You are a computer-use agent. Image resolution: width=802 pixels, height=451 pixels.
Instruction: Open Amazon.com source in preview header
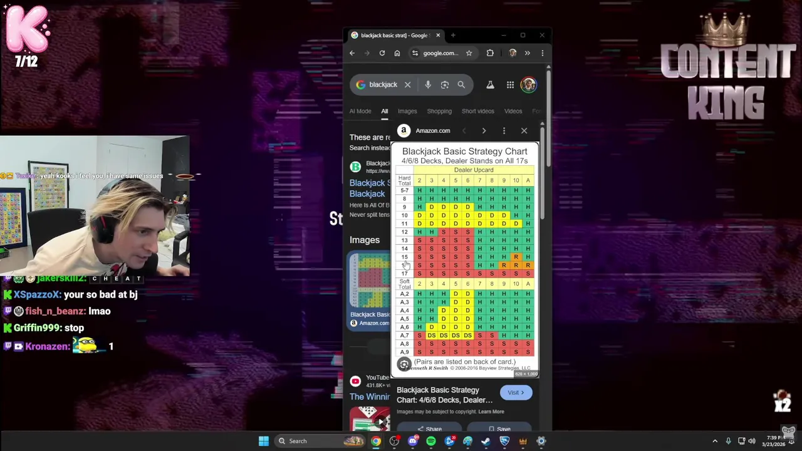tap(424, 130)
